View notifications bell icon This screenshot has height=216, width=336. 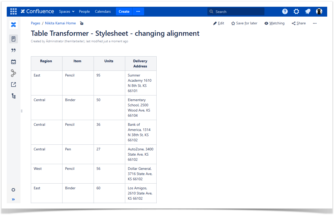pos(308,11)
